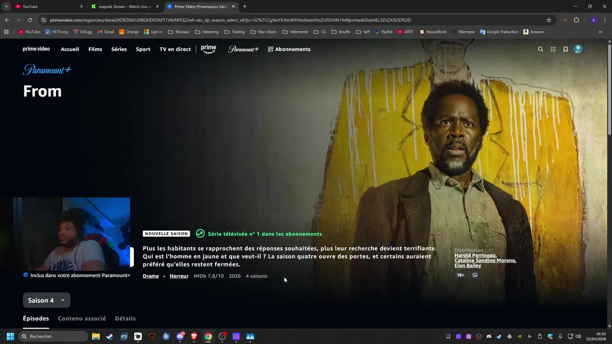Image resolution: width=612 pixels, height=344 pixels.
Task: Open the Bouffe bookmarks folder
Action: click(x=341, y=32)
